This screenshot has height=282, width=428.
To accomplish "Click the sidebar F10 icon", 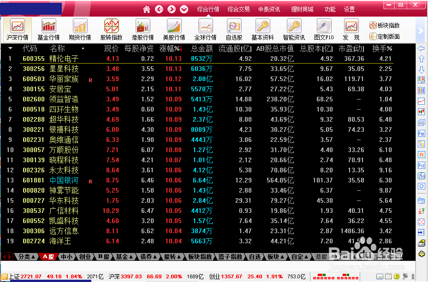I will [x=422, y=134].
